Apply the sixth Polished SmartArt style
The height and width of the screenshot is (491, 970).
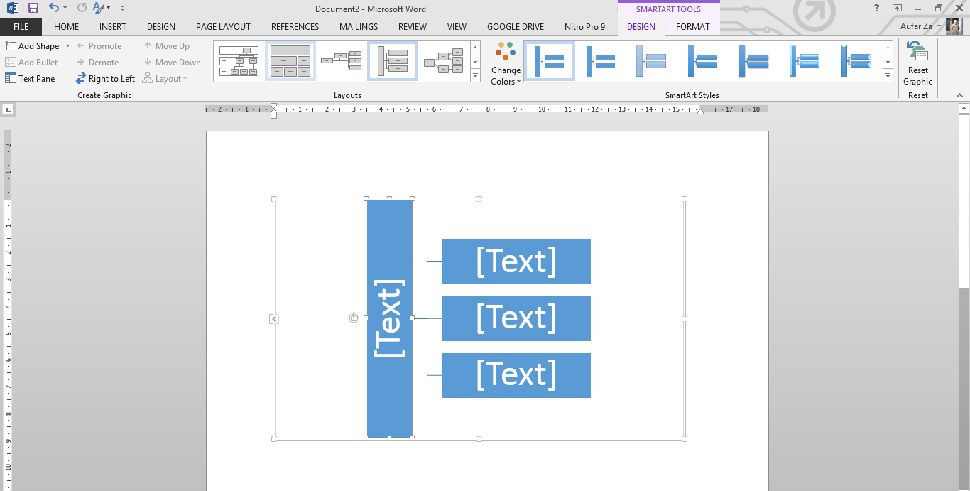click(x=805, y=61)
